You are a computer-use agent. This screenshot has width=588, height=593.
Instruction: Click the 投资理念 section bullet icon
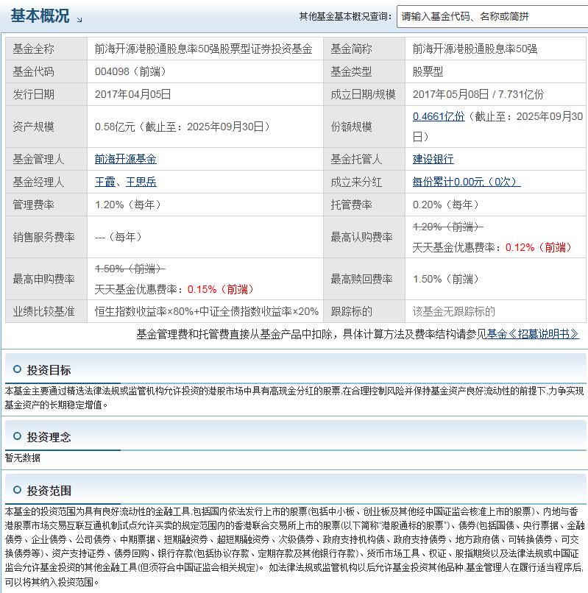(17, 436)
